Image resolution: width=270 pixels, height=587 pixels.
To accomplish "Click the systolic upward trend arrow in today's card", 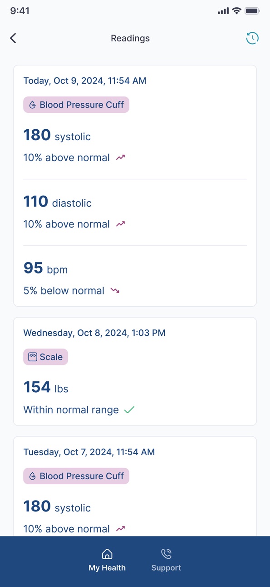I will tap(120, 157).
